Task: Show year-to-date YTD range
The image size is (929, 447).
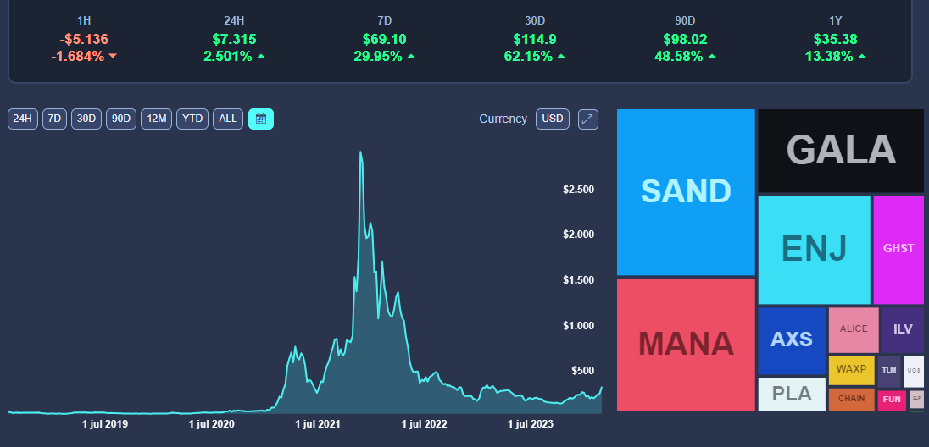Action: [192, 119]
